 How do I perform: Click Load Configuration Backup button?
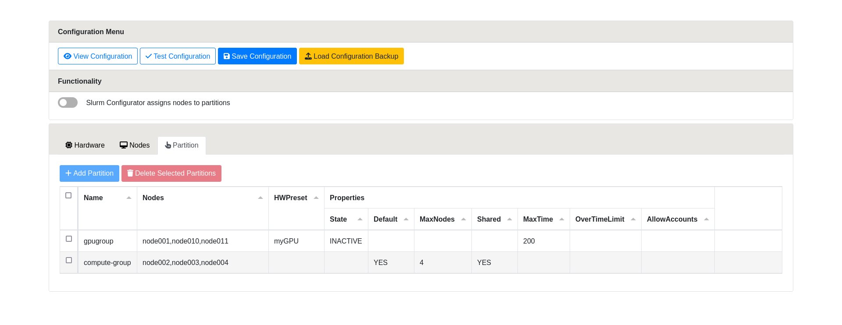(351, 56)
